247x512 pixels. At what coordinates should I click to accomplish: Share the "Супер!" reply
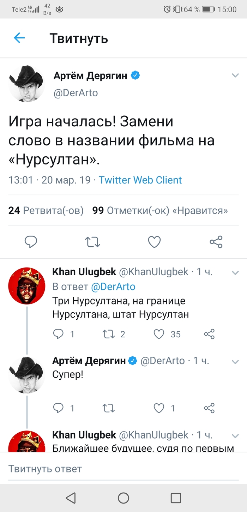(x=209, y=408)
